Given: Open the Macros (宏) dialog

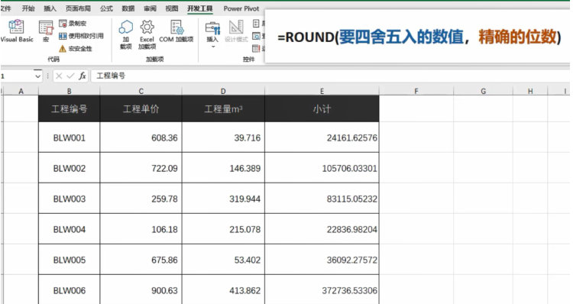Looking at the screenshot, I should tap(46, 31).
